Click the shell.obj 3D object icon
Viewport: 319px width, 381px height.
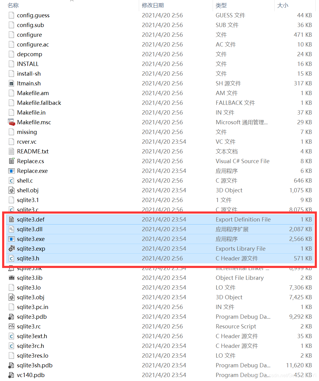click(12, 190)
